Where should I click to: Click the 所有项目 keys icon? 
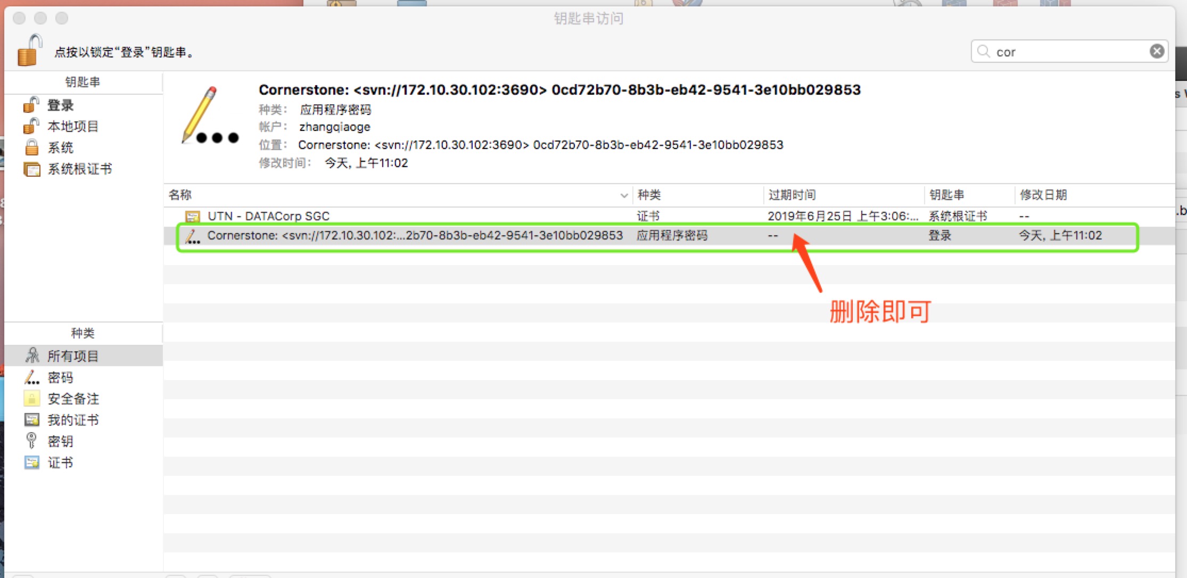click(32, 355)
